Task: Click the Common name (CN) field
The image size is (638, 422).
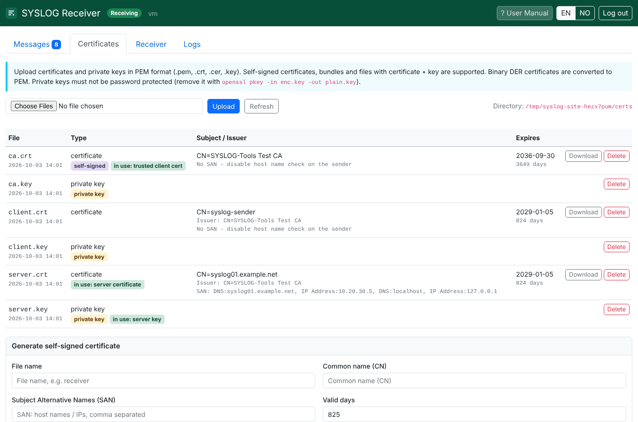Action: click(x=474, y=381)
